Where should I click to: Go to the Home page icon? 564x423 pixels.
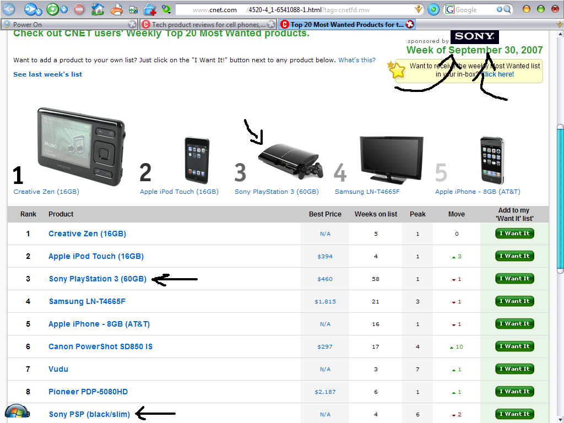click(97, 9)
